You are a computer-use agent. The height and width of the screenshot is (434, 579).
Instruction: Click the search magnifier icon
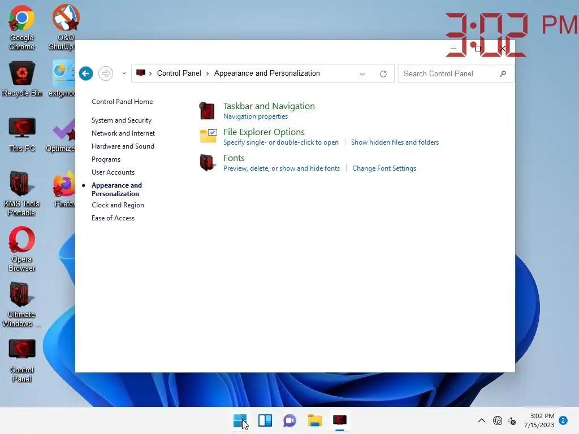[x=503, y=74]
